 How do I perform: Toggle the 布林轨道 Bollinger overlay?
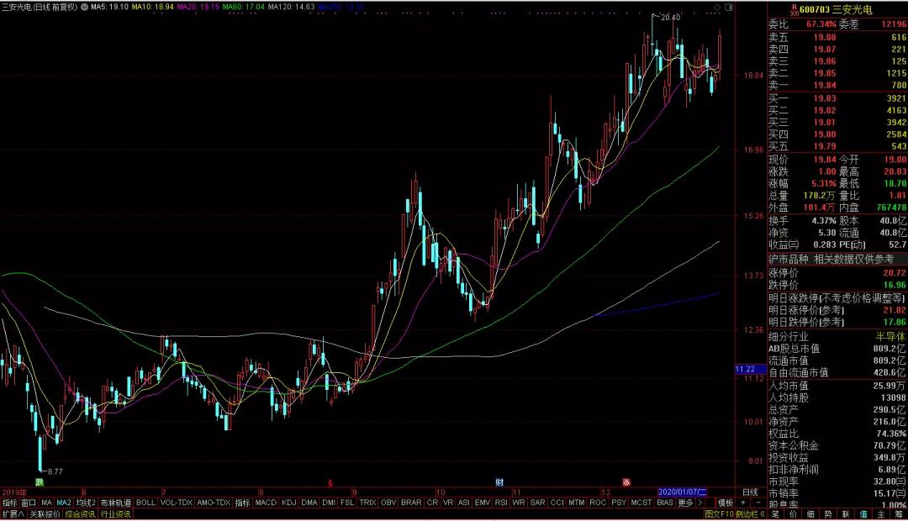[116, 503]
